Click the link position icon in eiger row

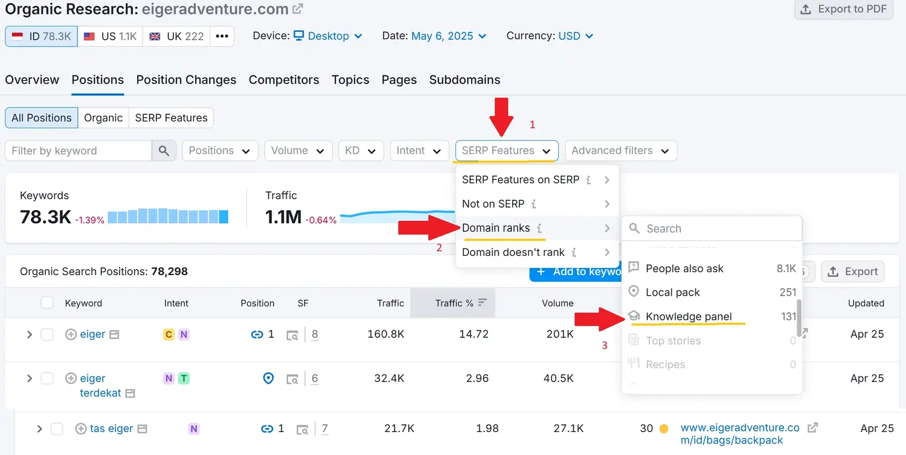tap(257, 334)
